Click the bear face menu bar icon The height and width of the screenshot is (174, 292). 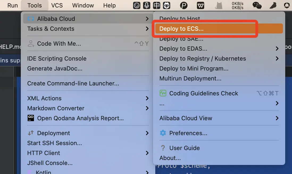tap(166, 5)
